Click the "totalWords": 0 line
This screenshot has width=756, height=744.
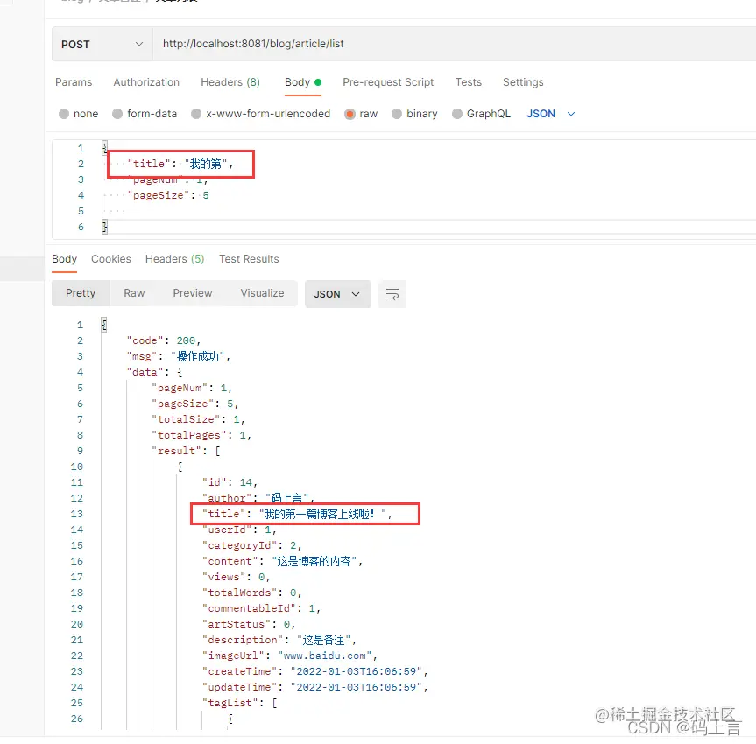point(251,593)
